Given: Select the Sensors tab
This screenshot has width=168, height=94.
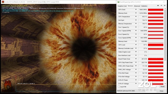Looking at the screenshot, I should (x=130, y=6).
